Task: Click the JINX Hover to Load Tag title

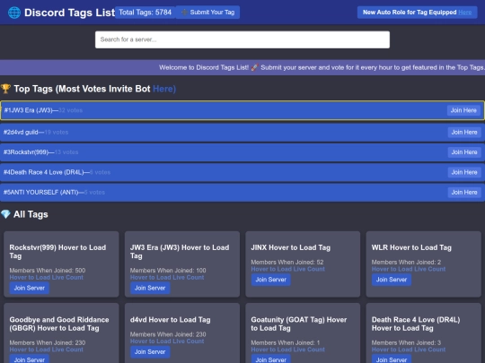Action: pyautogui.click(x=291, y=247)
